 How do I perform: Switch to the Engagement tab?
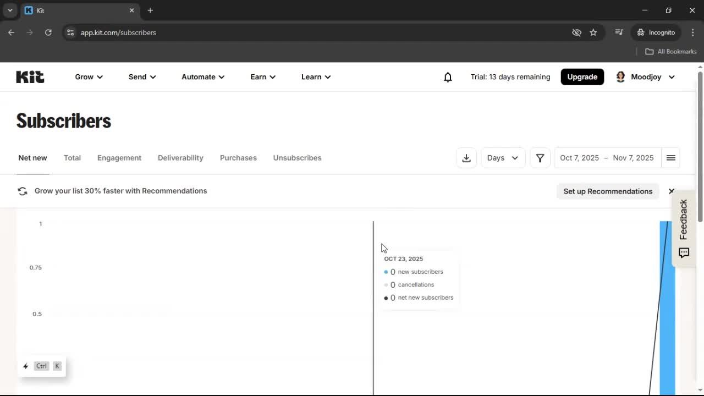[x=119, y=158]
